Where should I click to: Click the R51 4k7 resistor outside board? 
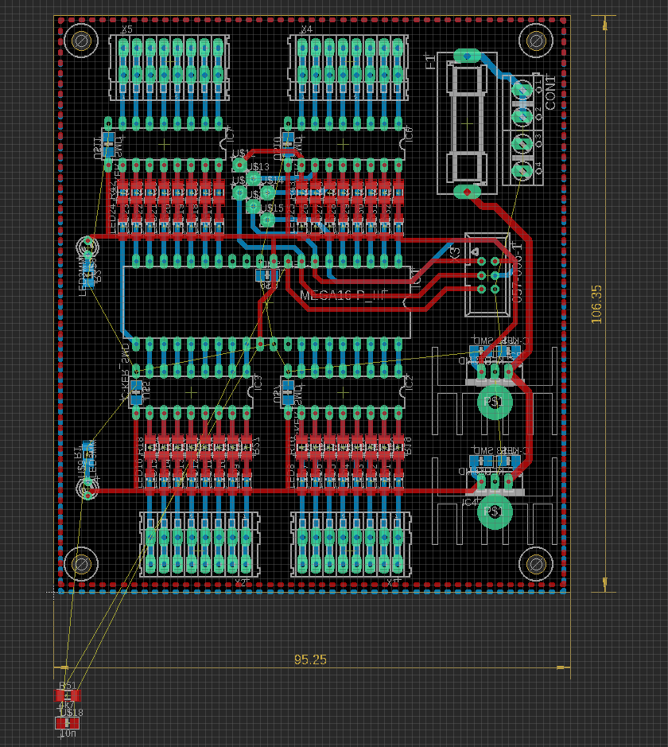click(x=68, y=695)
